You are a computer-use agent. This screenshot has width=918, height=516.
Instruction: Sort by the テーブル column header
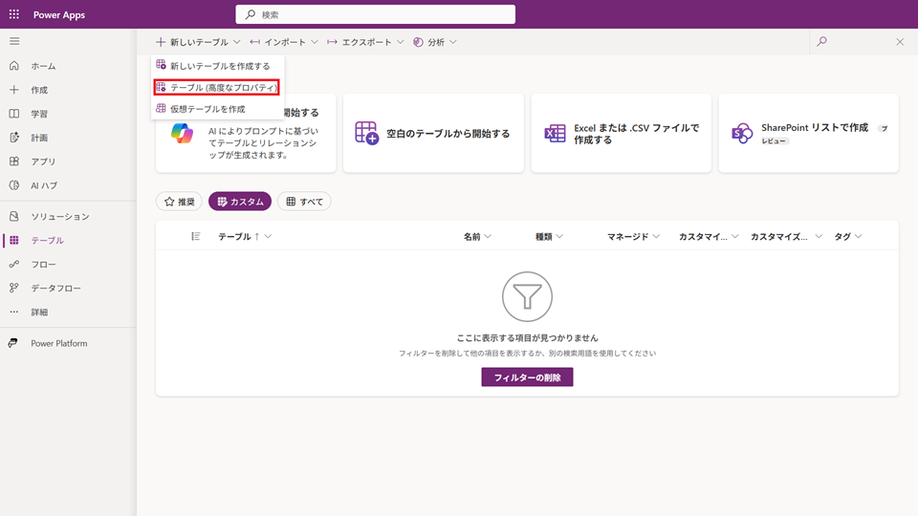coord(245,236)
